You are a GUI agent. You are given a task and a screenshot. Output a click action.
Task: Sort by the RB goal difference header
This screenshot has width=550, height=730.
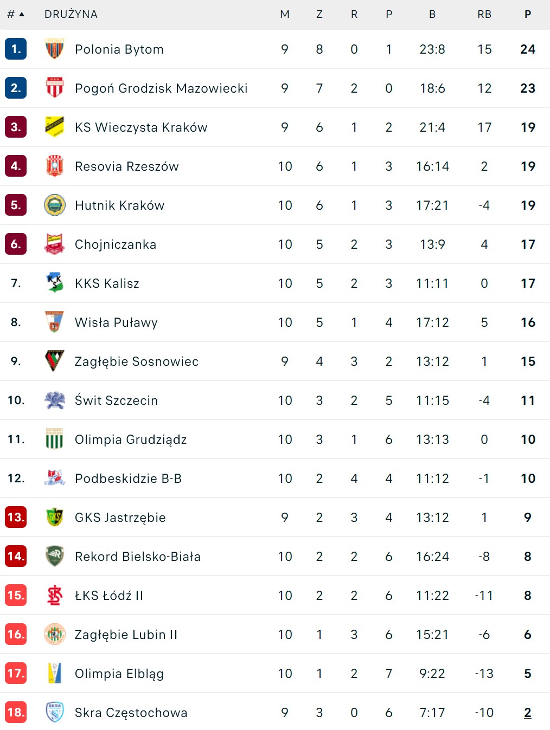click(x=484, y=14)
